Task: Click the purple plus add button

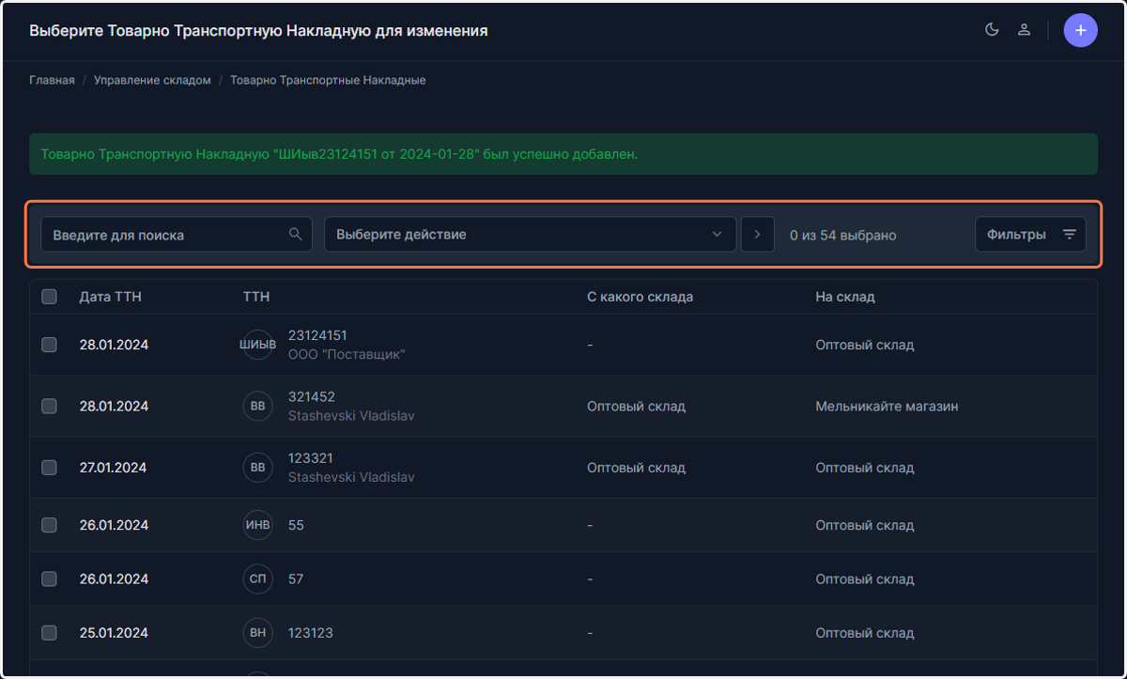Action: 1080,30
